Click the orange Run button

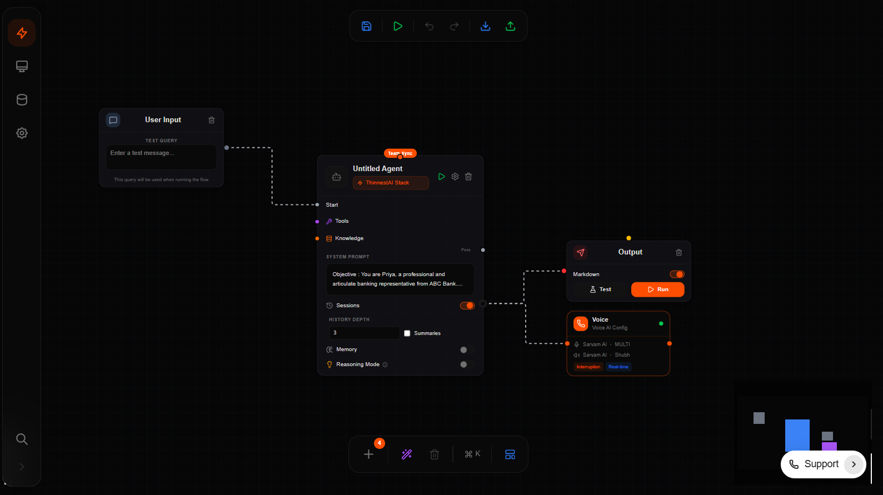click(x=658, y=289)
